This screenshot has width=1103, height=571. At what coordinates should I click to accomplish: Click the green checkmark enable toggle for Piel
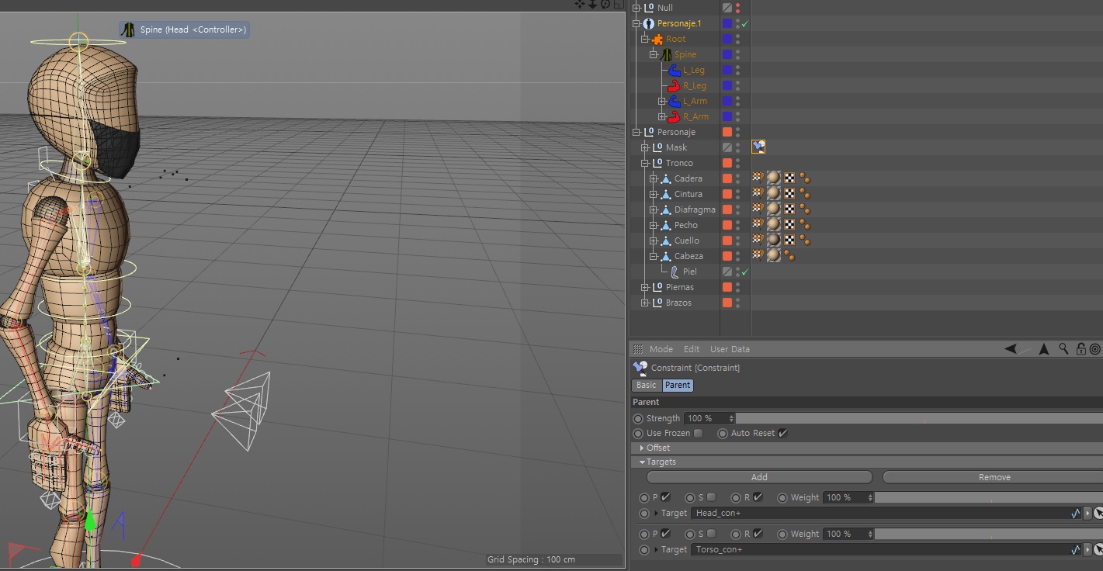[745, 272]
